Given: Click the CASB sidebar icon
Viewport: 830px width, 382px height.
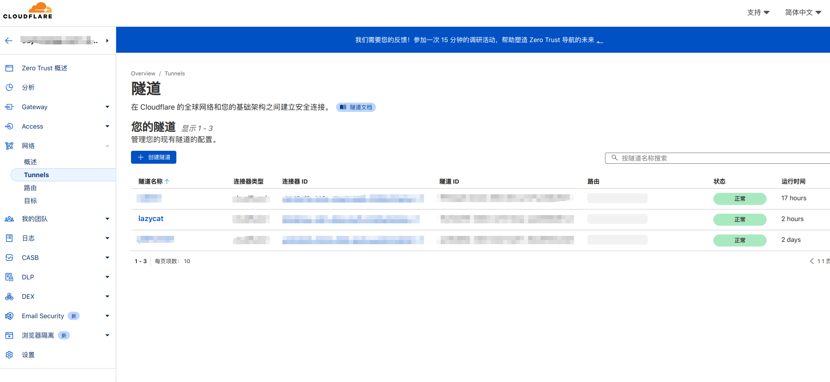Looking at the screenshot, I should pos(9,258).
